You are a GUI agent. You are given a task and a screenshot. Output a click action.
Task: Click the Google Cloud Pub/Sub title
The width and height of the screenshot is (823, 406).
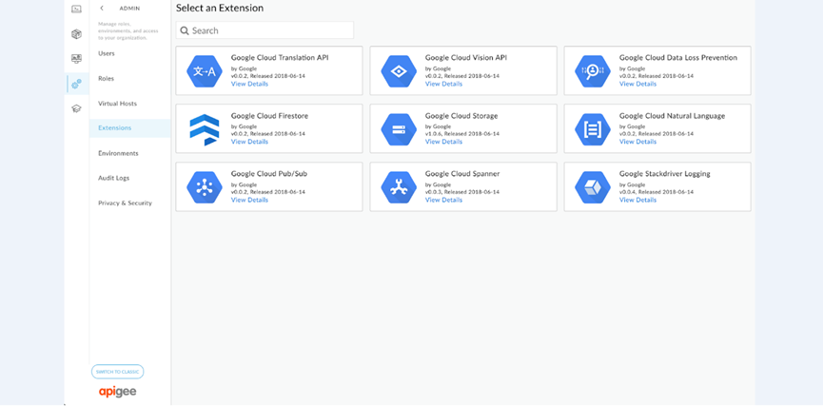(x=269, y=174)
